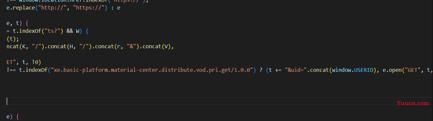433x121 pixels.
Task: Click the V argument in final concat
Action: pos(168,47)
